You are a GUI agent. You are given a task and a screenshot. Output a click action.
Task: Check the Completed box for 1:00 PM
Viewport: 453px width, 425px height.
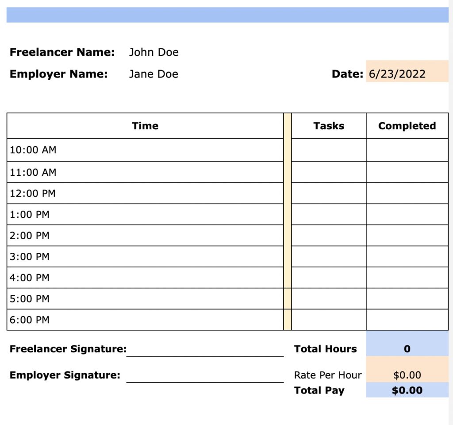(407, 214)
